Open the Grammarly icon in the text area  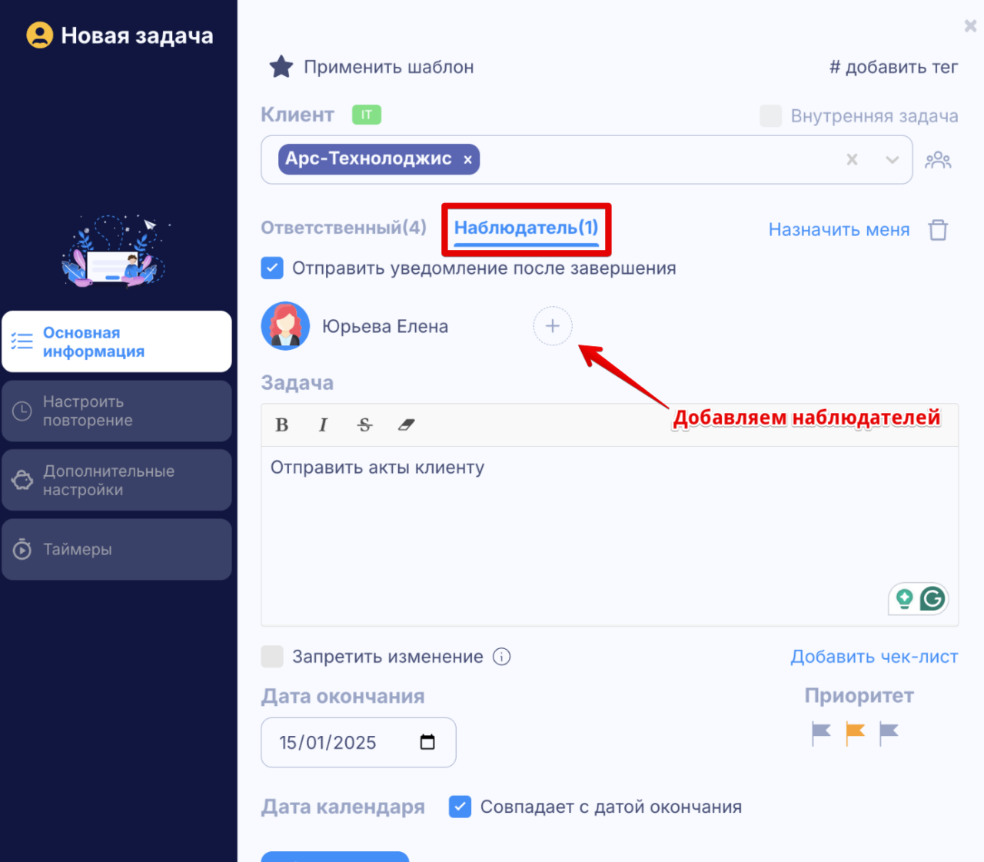click(x=932, y=598)
